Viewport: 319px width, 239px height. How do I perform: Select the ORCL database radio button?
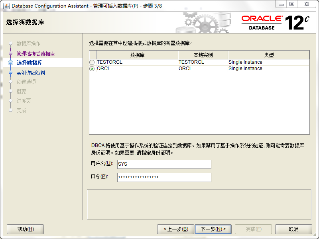(92, 69)
